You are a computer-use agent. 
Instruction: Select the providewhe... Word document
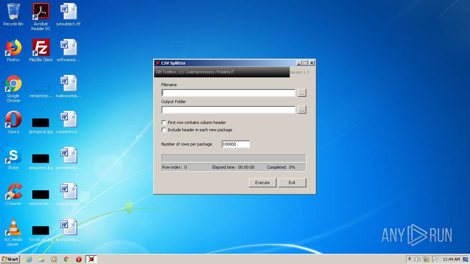(68, 159)
